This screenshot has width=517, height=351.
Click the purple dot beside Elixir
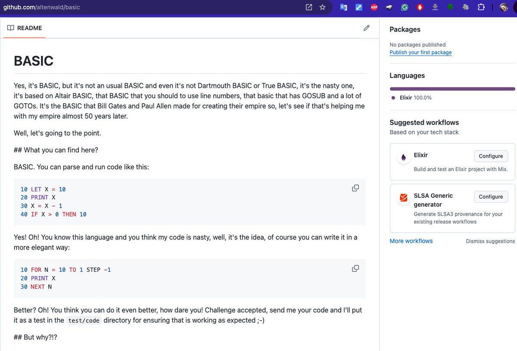[x=393, y=98]
